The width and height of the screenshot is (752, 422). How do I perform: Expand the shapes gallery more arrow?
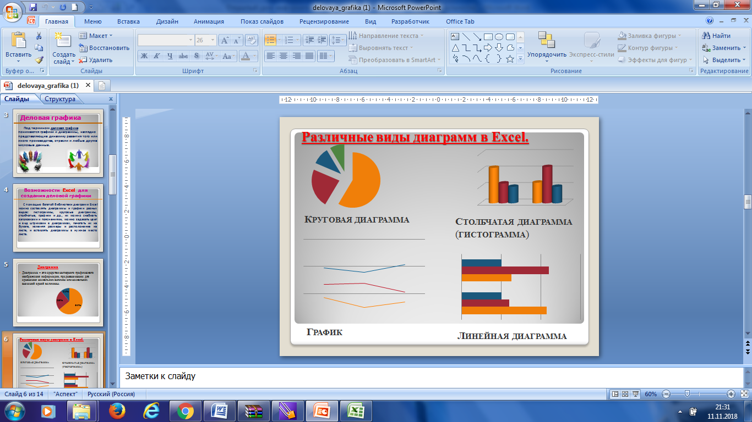pos(521,59)
